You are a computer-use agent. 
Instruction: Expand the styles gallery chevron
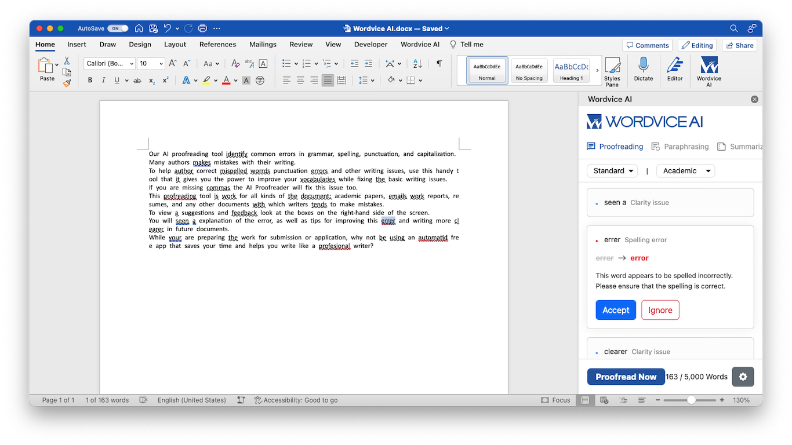(x=597, y=71)
